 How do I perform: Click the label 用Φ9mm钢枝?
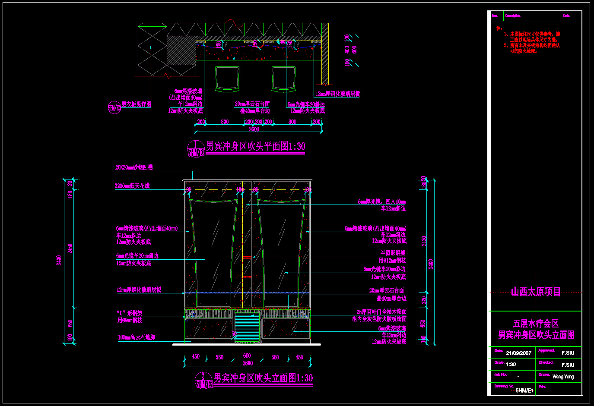130,321
